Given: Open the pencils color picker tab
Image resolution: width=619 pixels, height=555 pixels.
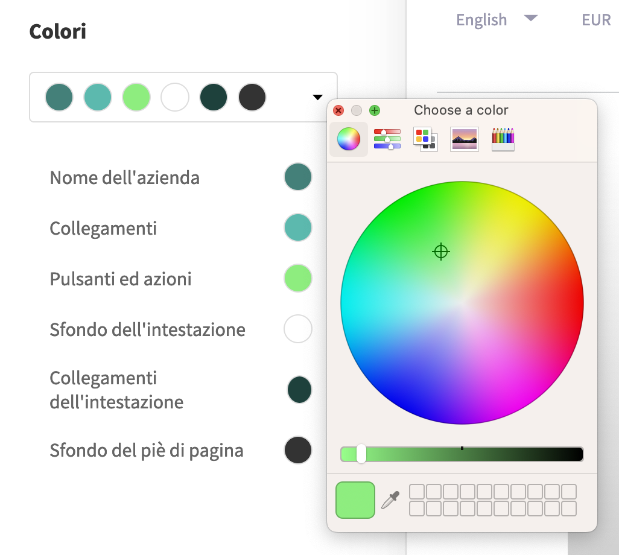Looking at the screenshot, I should (x=503, y=139).
